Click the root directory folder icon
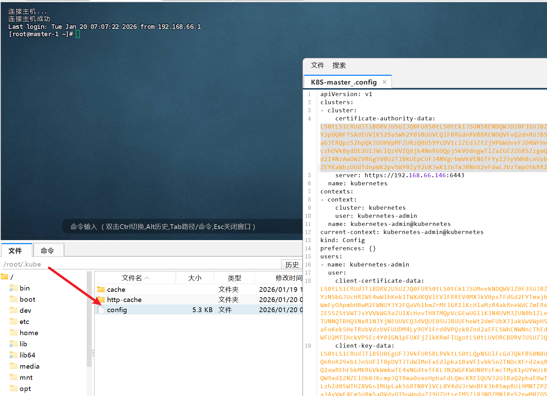 (5, 277)
